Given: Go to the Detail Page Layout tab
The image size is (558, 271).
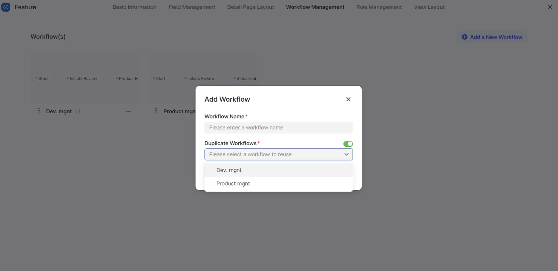Looking at the screenshot, I should [x=250, y=7].
